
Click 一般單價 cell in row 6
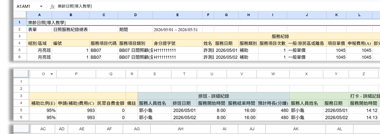[x=306, y=57]
